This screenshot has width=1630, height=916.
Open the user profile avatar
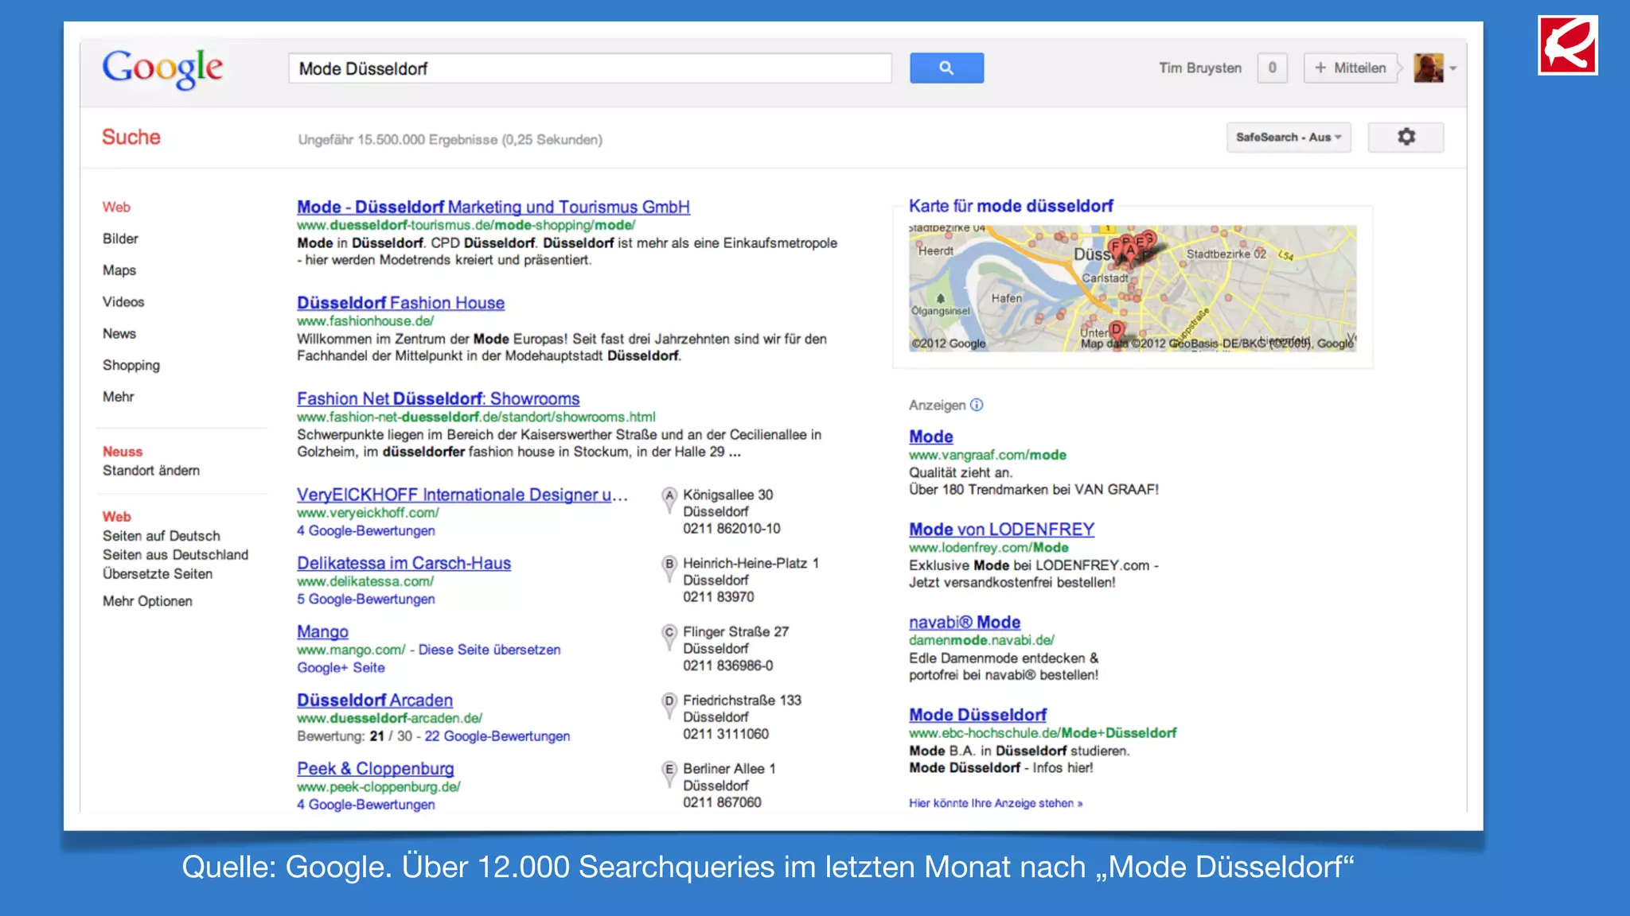(x=1428, y=68)
